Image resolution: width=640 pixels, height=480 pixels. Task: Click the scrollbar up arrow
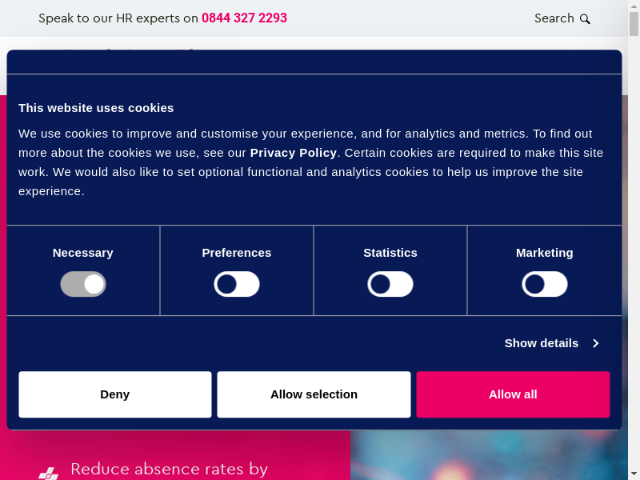tap(634, 6)
